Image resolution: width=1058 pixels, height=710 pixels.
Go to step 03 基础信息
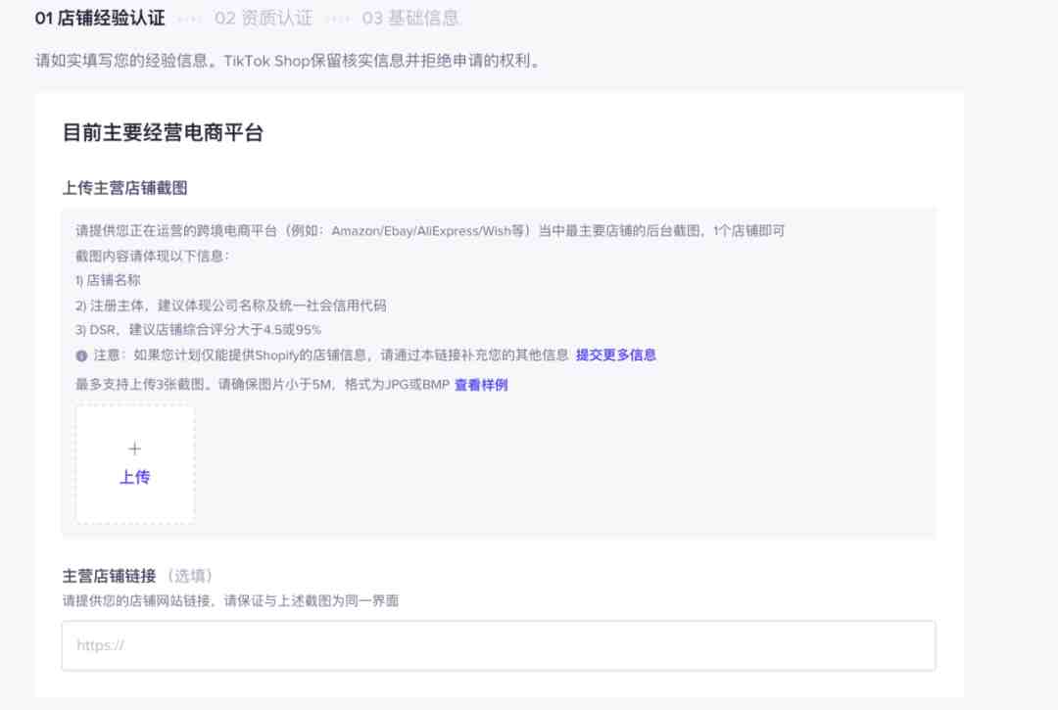click(x=410, y=19)
